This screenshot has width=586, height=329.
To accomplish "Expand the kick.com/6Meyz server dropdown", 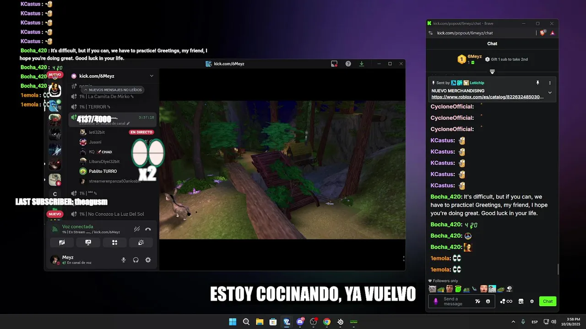I will pyautogui.click(x=152, y=76).
